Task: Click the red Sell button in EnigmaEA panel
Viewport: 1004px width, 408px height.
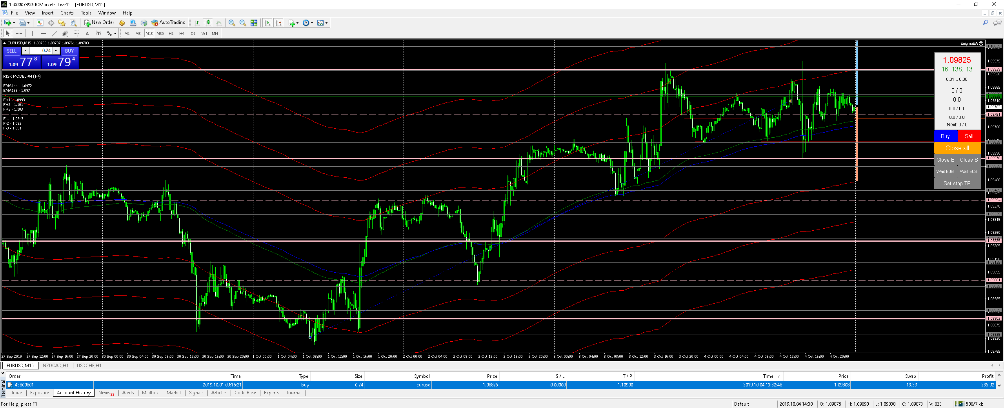Action: pyautogui.click(x=969, y=136)
